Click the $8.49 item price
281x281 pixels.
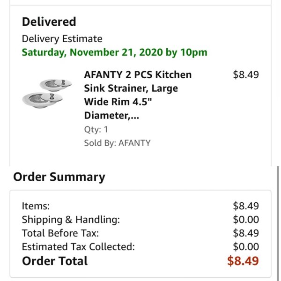(246, 74)
